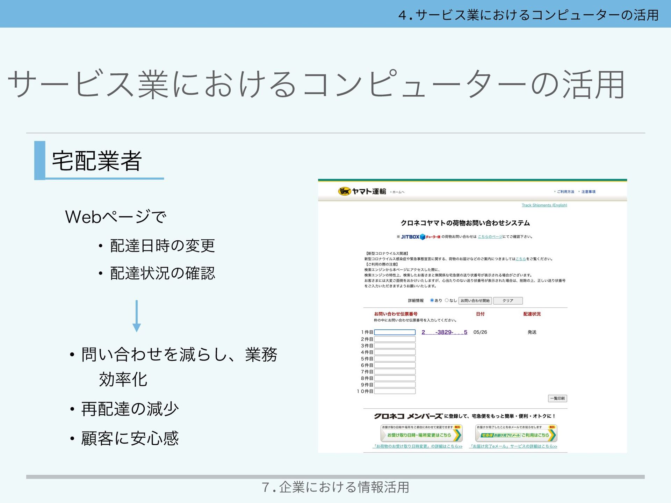Open the Track Shipments (English) link
The image size is (671, 503).
(544, 205)
